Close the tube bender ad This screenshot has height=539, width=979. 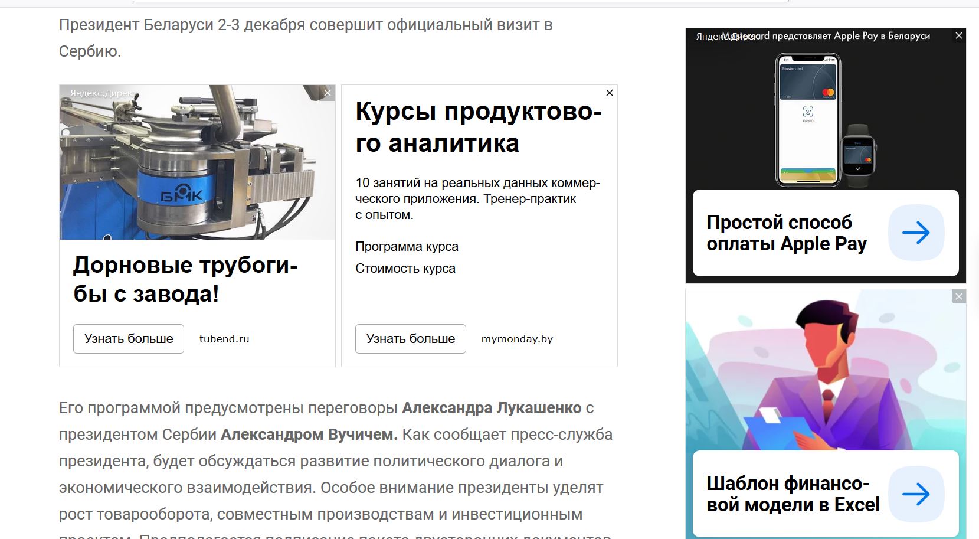coord(328,93)
